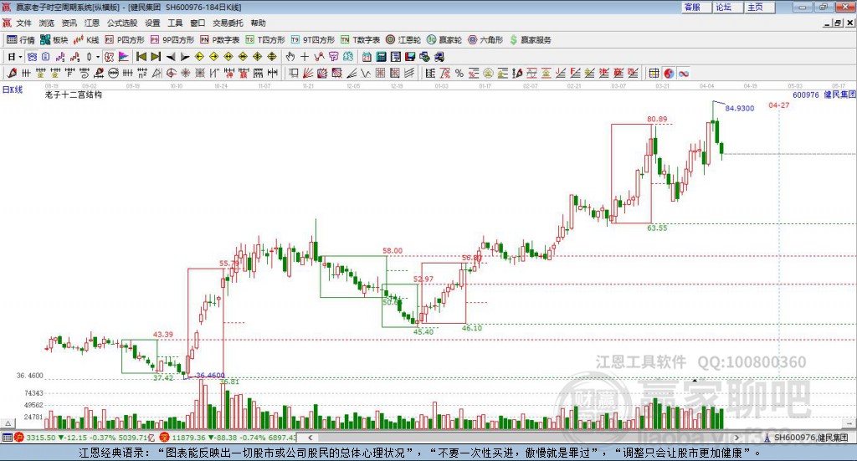Toggle the yin-yang taiji icon
The width and height of the screenshot is (857, 461).
click(669, 73)
